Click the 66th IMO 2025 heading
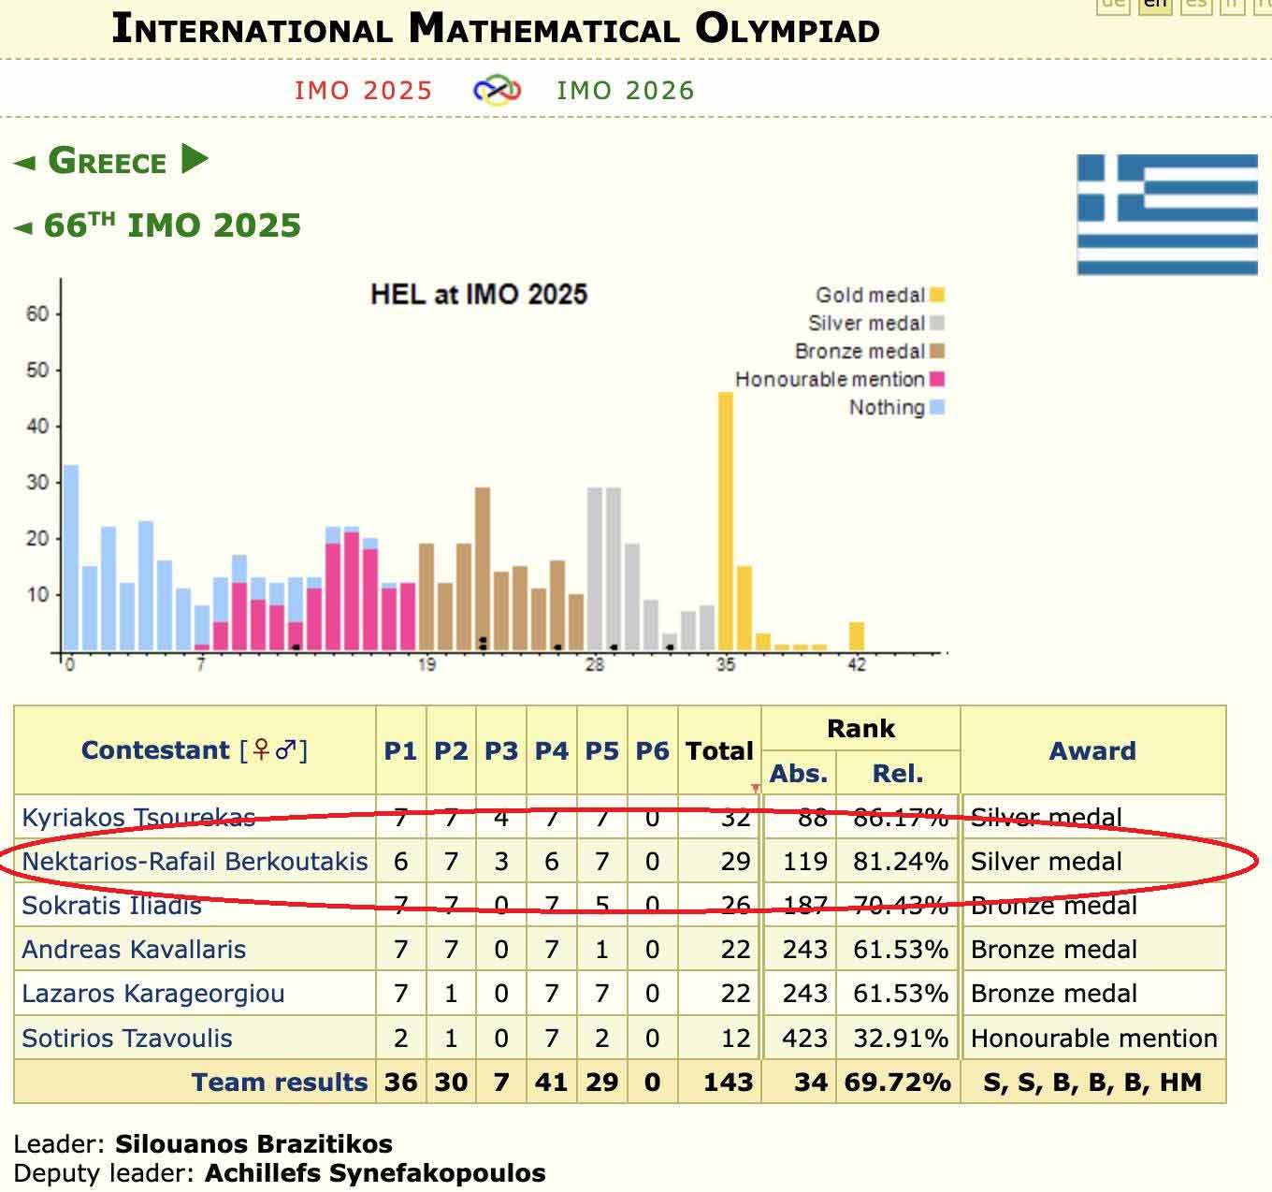Image resolution: width=1272 pixels, height=1192 pixels. pos(172,225)
